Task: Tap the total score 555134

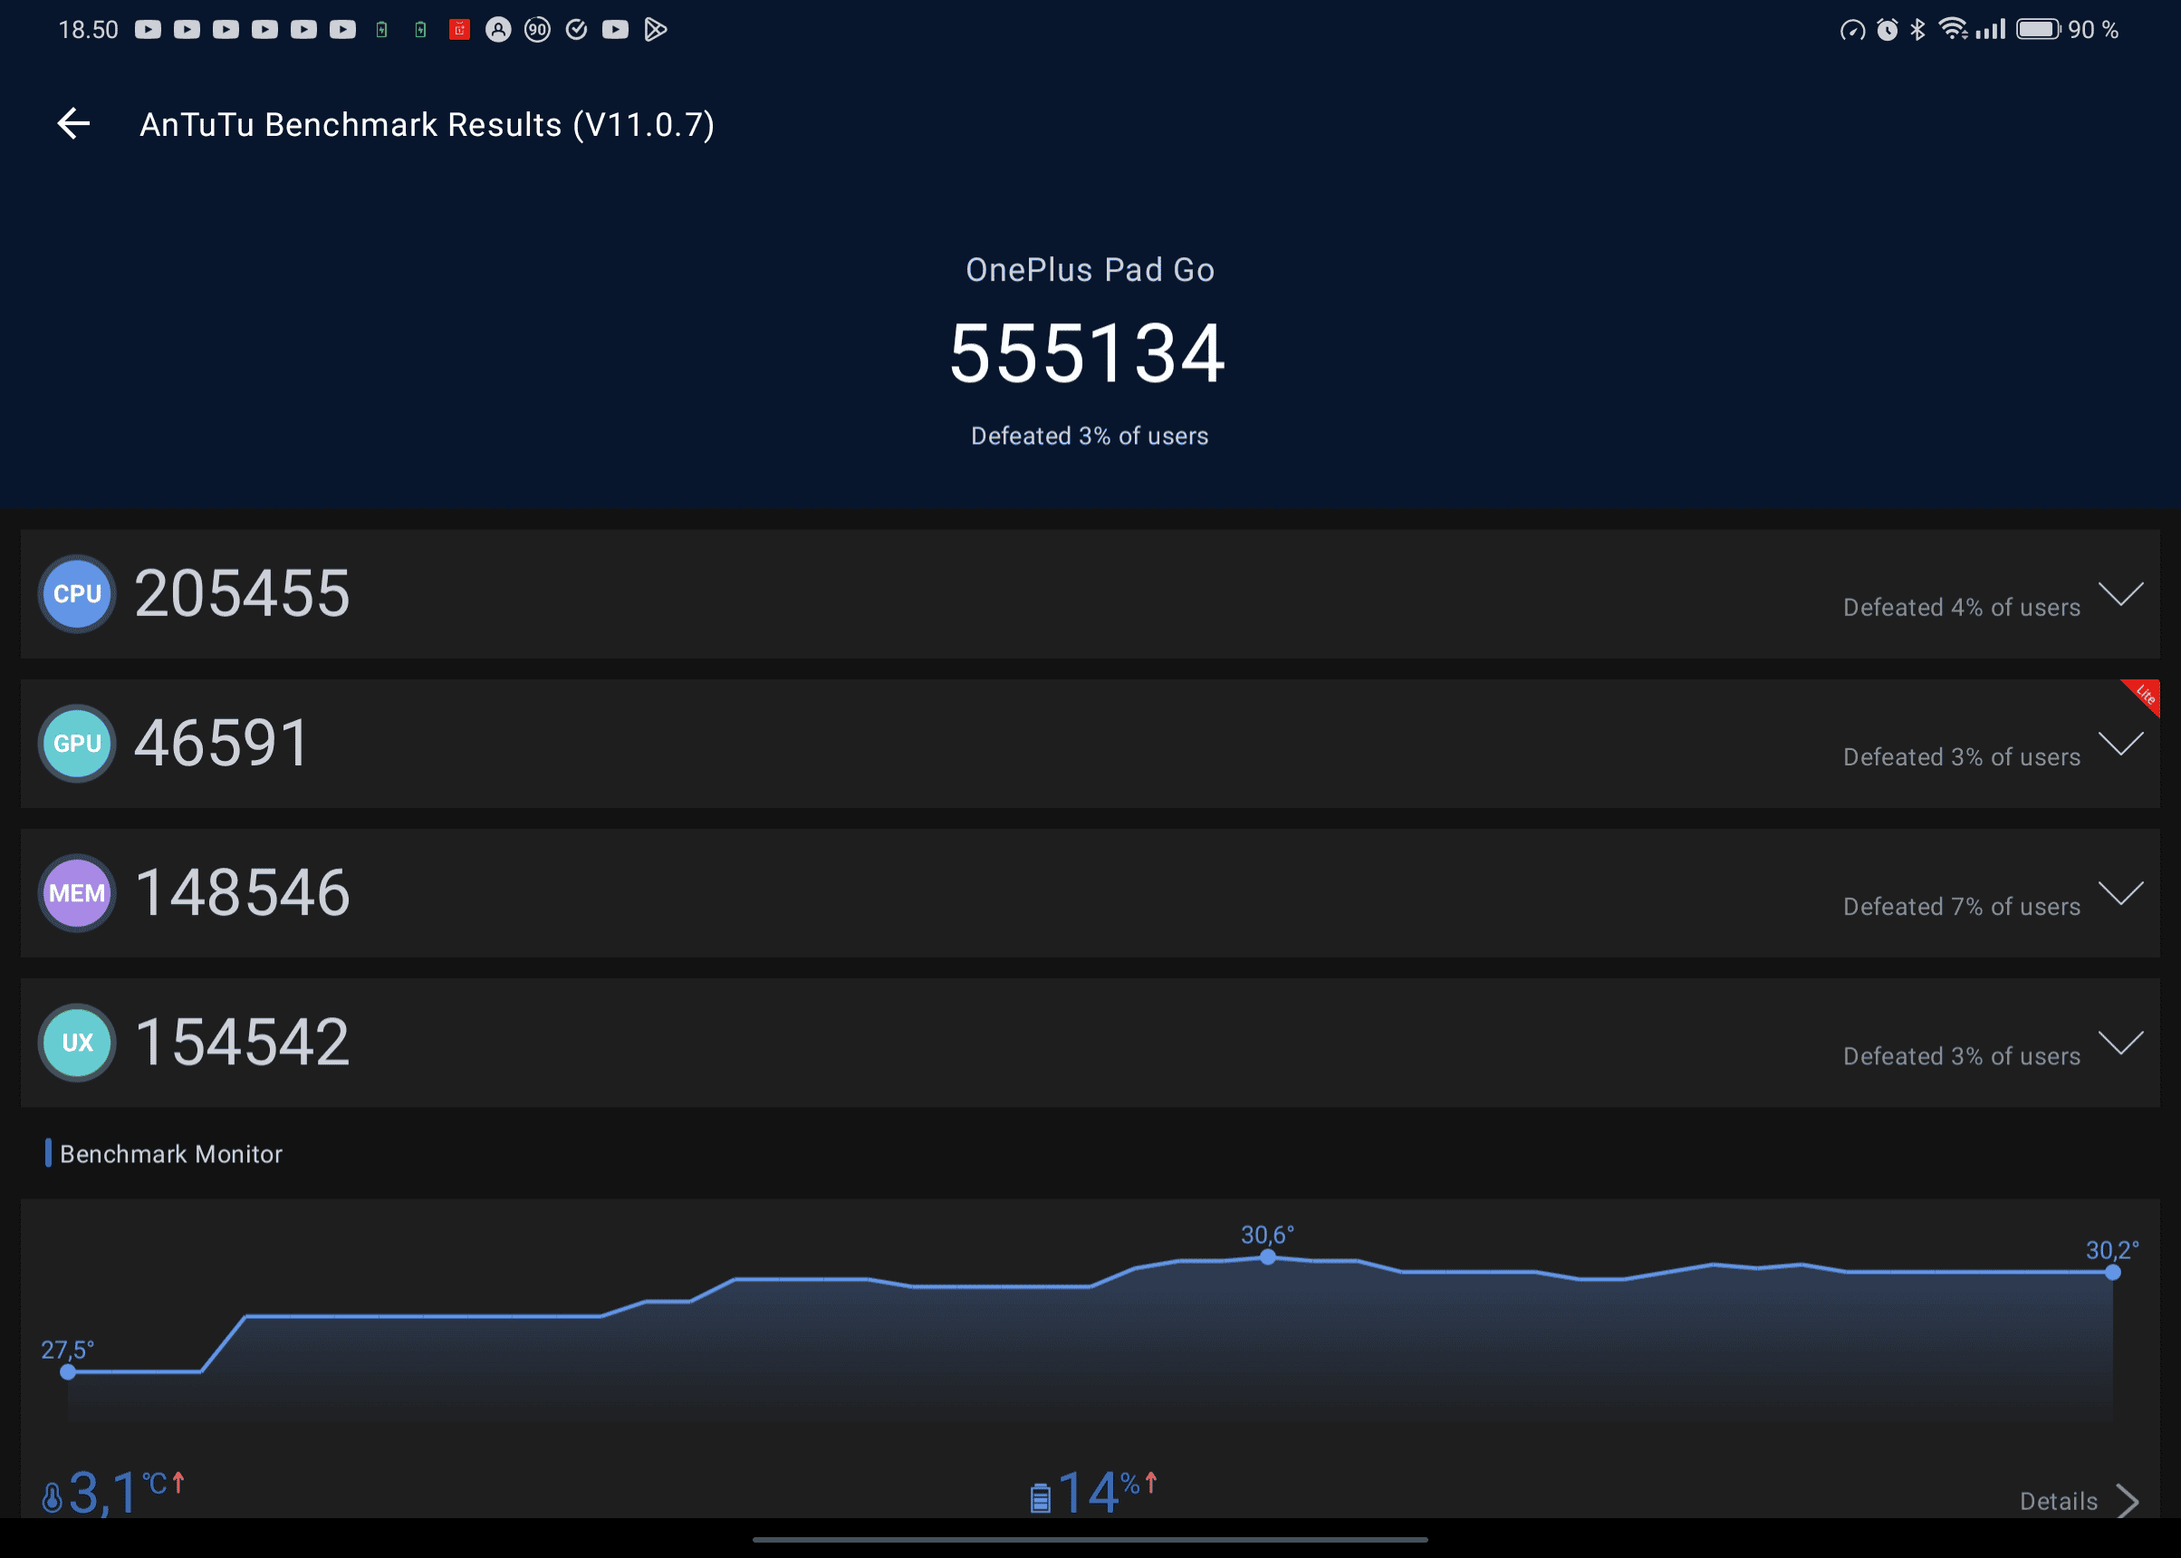Action: click(1088, 354)
